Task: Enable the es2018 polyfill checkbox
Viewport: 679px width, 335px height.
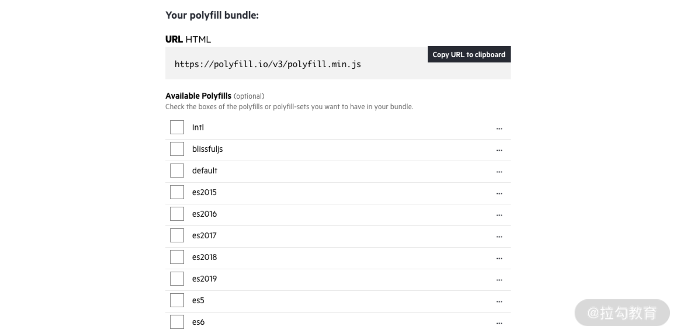Action: (177, 257)
